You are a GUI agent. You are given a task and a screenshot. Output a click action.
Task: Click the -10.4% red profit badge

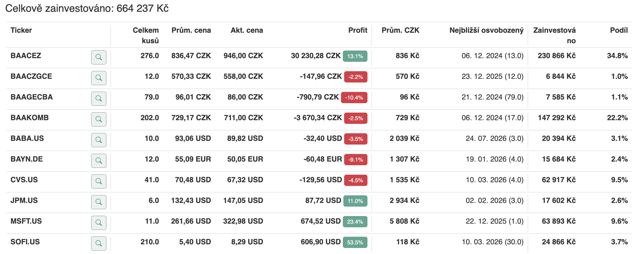(354, 97)
